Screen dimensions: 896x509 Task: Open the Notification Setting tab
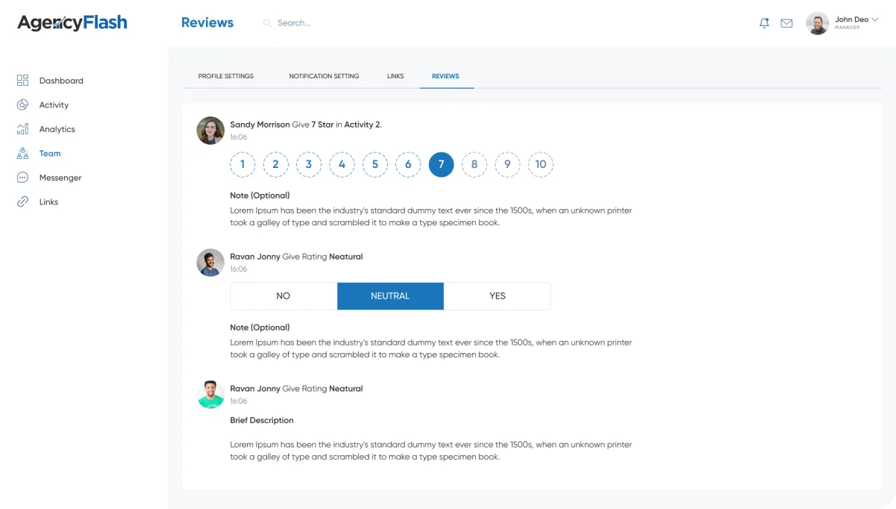pyautogui.click(x=324, y=76)
